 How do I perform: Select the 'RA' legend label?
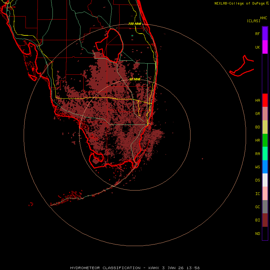257,154
